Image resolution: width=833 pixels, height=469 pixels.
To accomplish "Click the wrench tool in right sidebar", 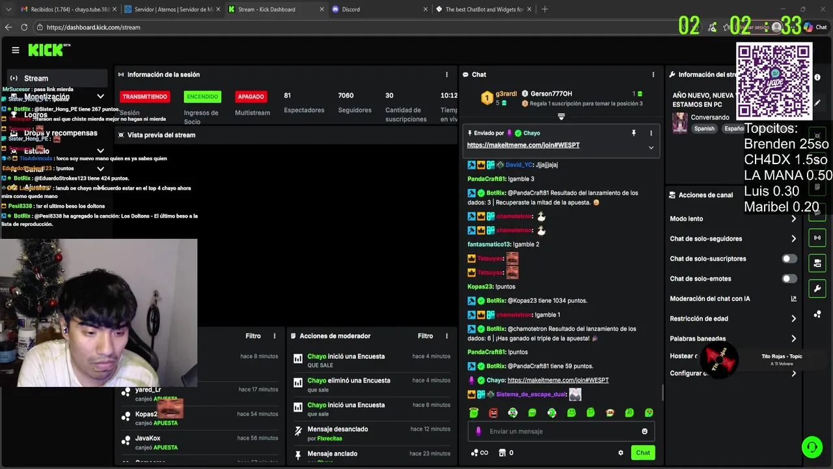I will click(817, 289).
